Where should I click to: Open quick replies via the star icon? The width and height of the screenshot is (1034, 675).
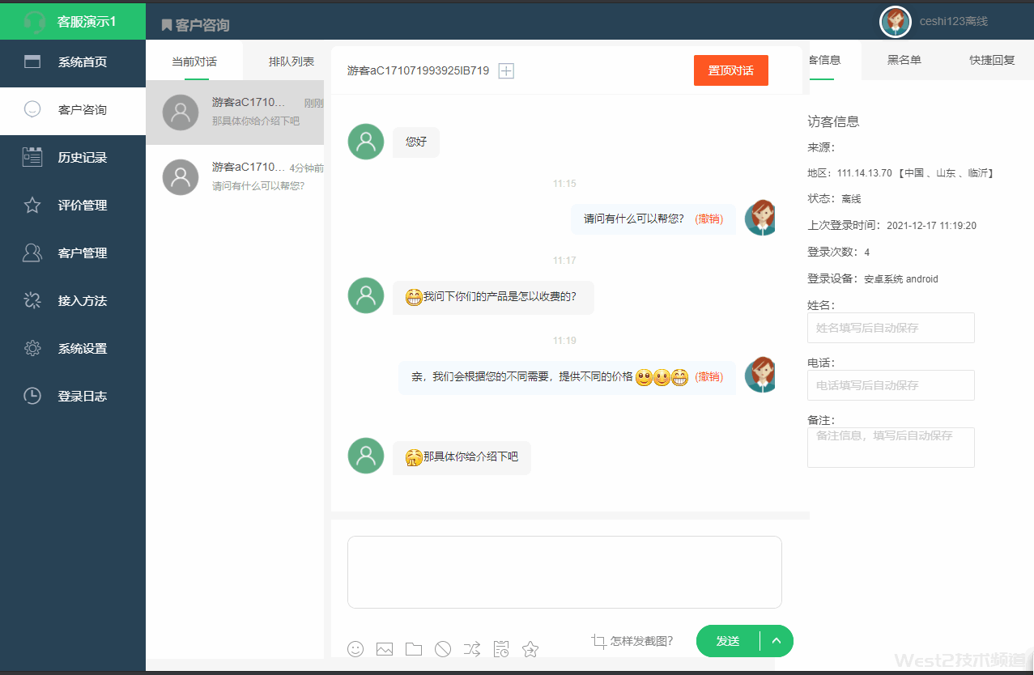530,648
